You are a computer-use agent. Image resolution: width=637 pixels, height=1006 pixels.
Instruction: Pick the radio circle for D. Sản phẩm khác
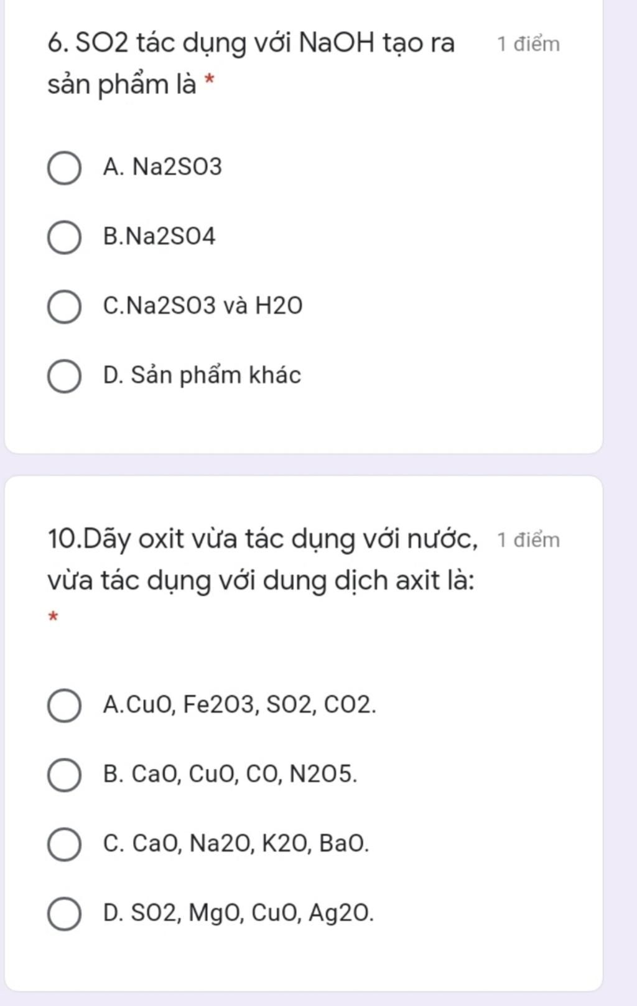pyautogui.click(x=64, y=376)
